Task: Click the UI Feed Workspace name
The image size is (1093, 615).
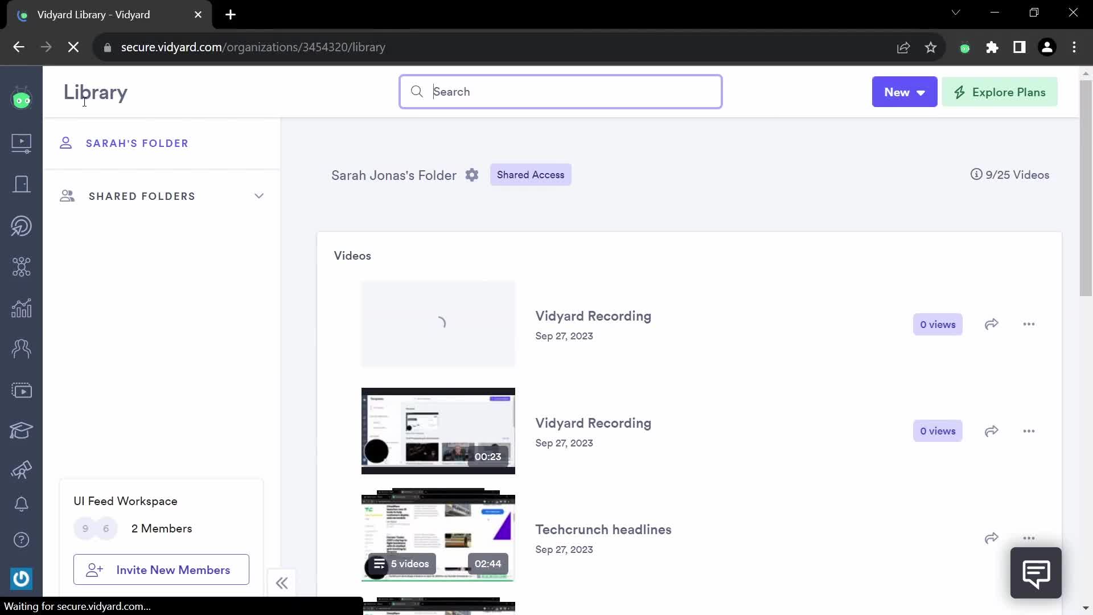Action: click(125, 501)
